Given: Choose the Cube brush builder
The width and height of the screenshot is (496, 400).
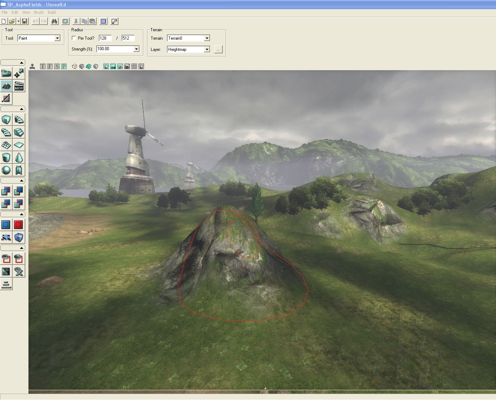Looking at the screenshot, I should point(6,120).
